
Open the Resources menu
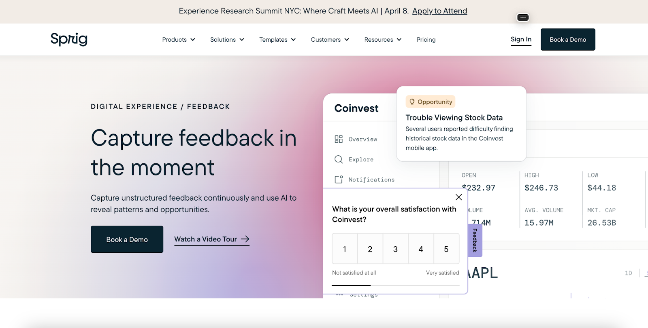(x=383, y=40)
